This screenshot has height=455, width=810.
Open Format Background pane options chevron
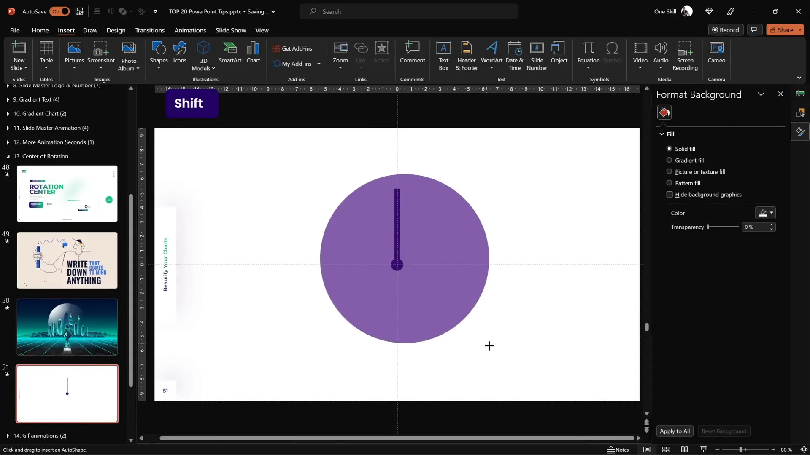click(x=761, y=94)
